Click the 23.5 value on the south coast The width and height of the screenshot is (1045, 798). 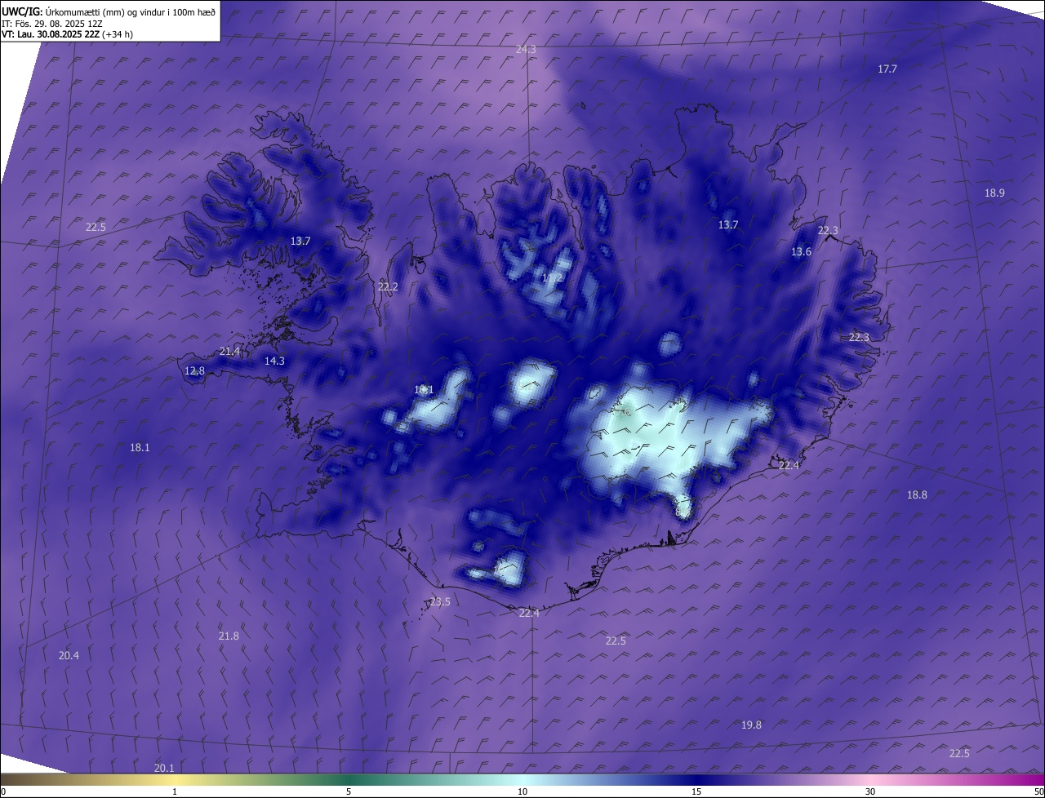[440, 601]
